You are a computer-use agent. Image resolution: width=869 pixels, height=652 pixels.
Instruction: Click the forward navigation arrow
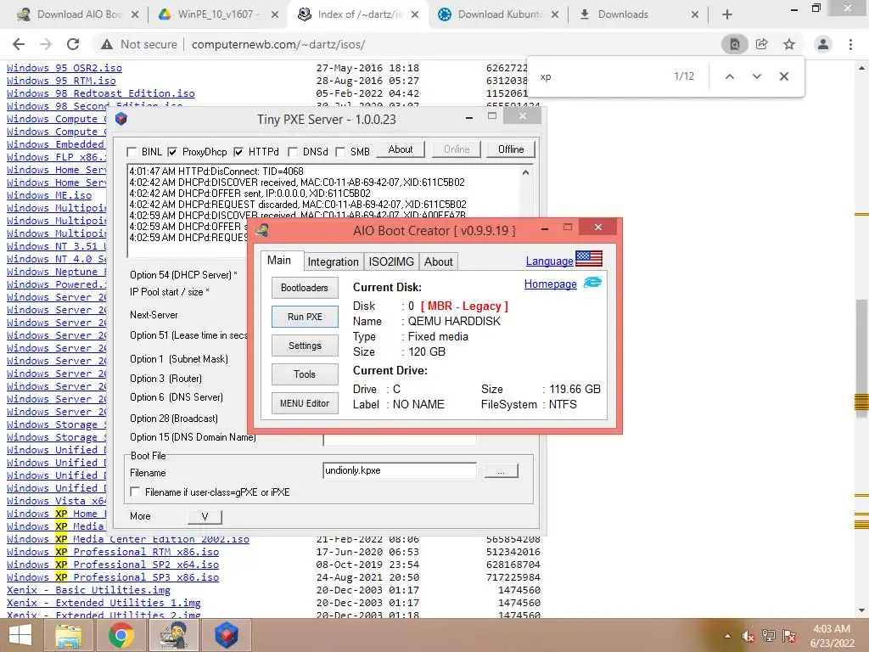point(46,44)
